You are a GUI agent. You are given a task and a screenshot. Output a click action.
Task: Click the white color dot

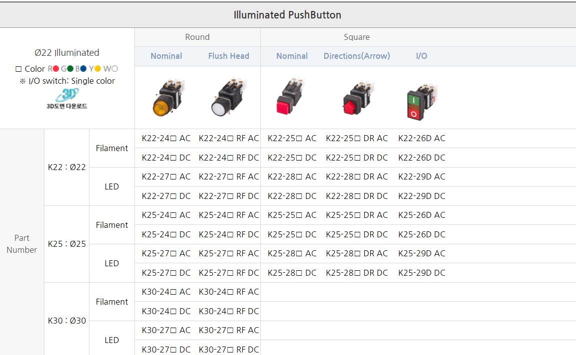[114, 69]
